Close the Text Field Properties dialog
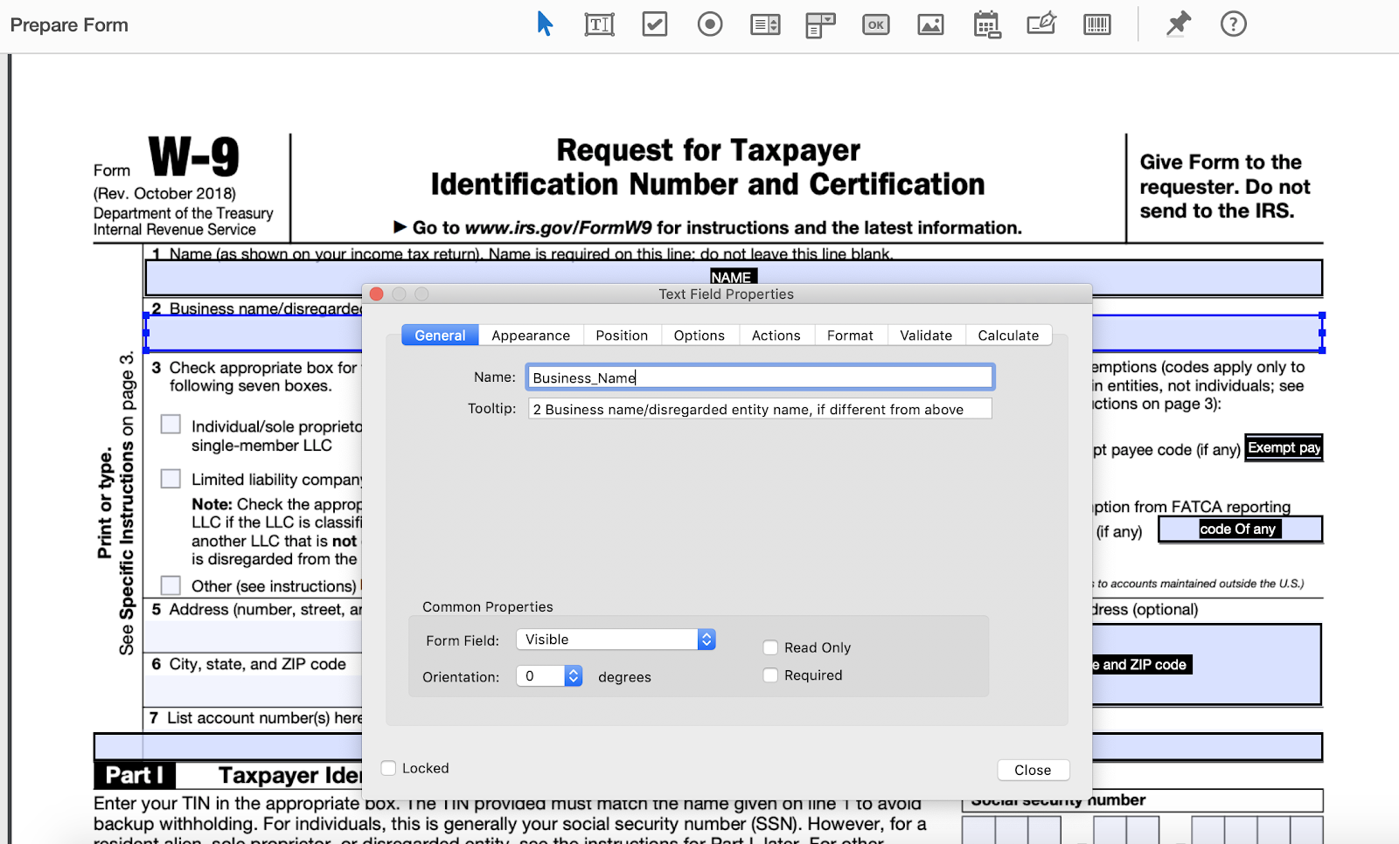 [x=1033, y=770]
